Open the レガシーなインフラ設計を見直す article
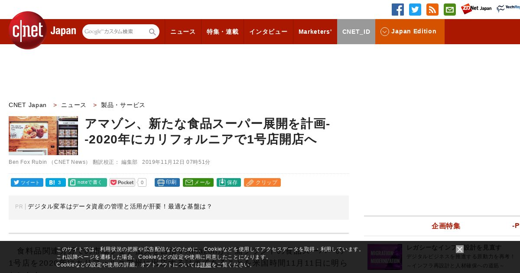Viewport: 520px width, 273px height. click(454, 247)
